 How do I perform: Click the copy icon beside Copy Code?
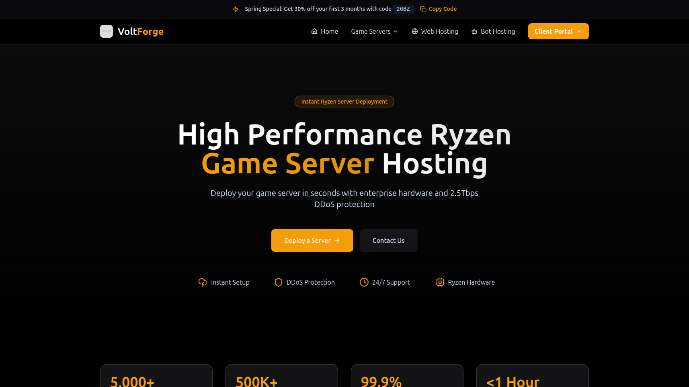coord(423,9)
